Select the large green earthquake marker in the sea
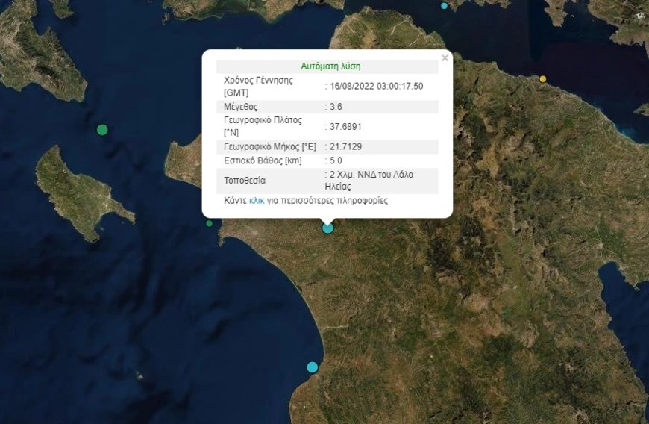Image resolution: width=649 pixels, height=424 pixels. click(102, 130)
